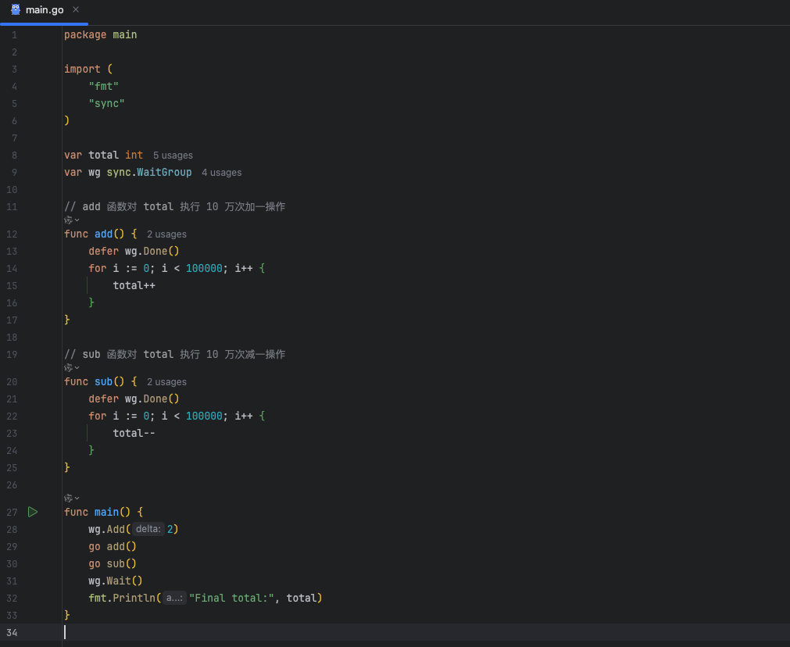Click line number 27 in gutter
790x647 pixels.
12,513
